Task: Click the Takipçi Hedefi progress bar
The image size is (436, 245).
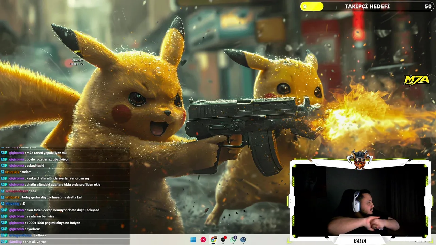Action: tap(367, 6)
